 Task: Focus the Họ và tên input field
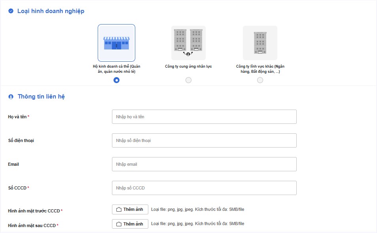(204, 117)
